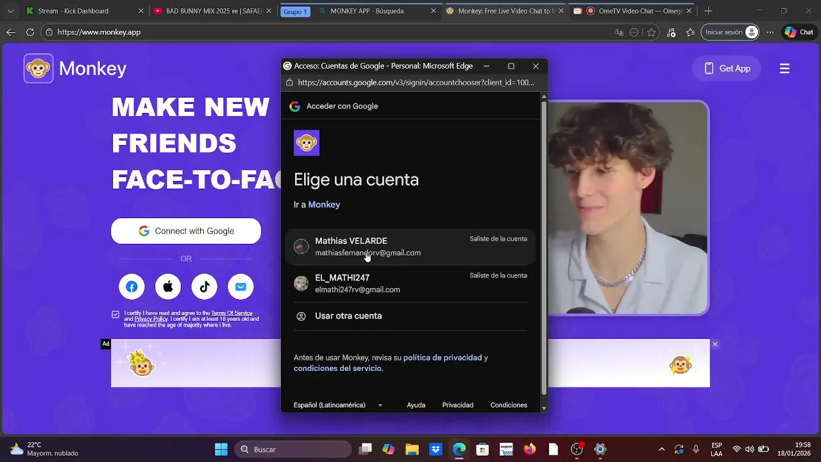The image size is (821, 462).
Task: Click Ayuda link in dialog footer
Action: 416,405
